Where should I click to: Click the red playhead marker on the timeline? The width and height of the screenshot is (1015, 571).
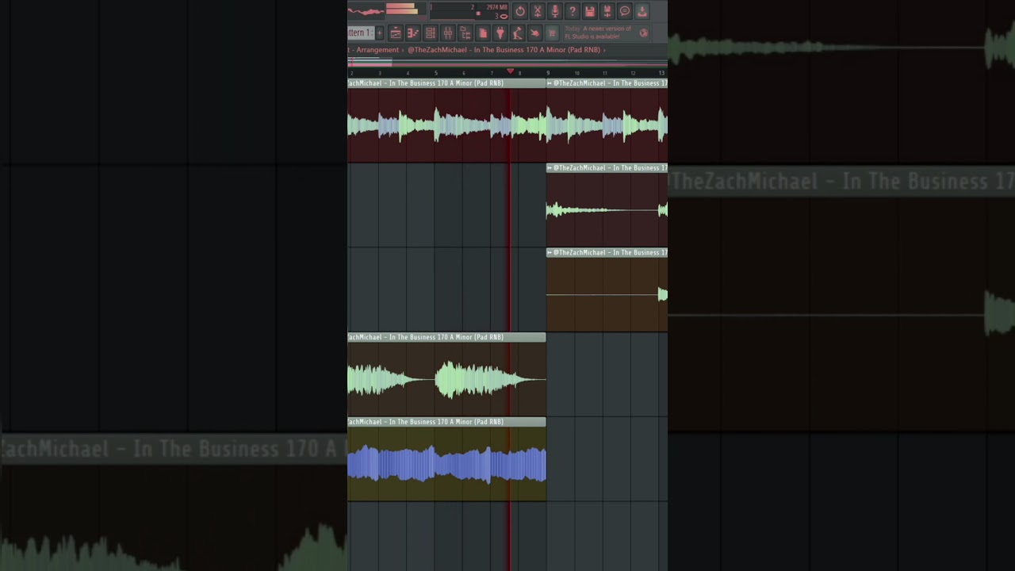[510, 72]
